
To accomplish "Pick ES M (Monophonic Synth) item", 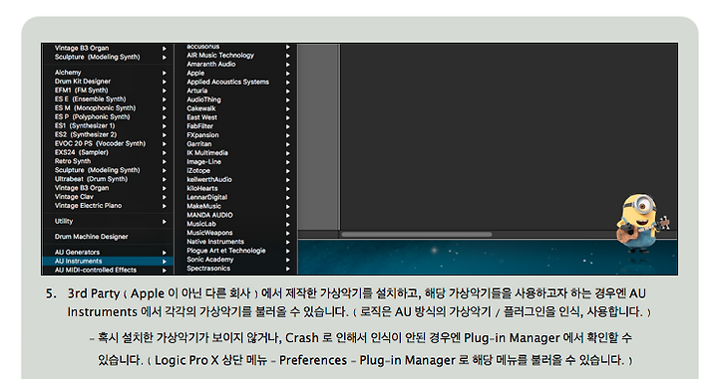I will click(108, 108).
